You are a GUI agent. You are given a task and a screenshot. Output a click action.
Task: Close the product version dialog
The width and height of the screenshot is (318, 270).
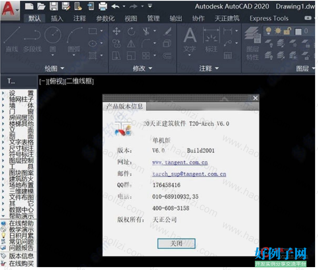coord(255,98)
